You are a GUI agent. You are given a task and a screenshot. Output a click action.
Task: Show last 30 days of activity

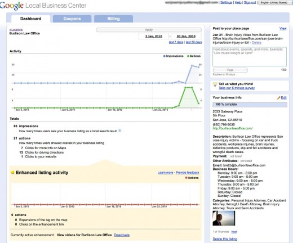coord(194,42)
